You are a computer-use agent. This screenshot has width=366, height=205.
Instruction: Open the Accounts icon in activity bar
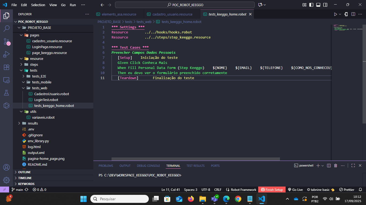pos(6,167)
